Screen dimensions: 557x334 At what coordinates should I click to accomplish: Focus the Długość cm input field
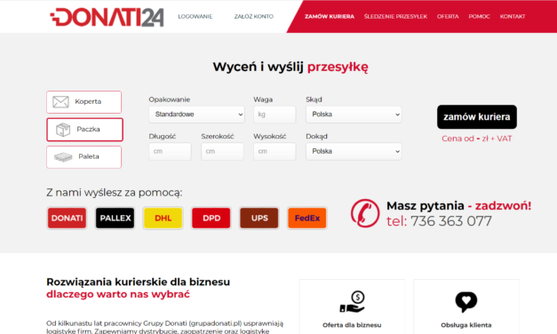[x=170, y=151]
